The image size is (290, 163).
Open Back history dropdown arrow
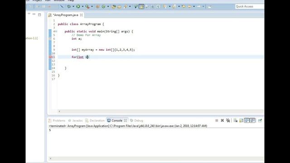[x=194, y=6]
